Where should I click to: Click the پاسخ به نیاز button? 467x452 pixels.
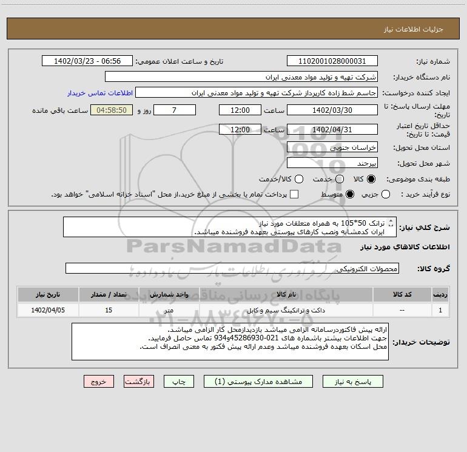point(352,382)
